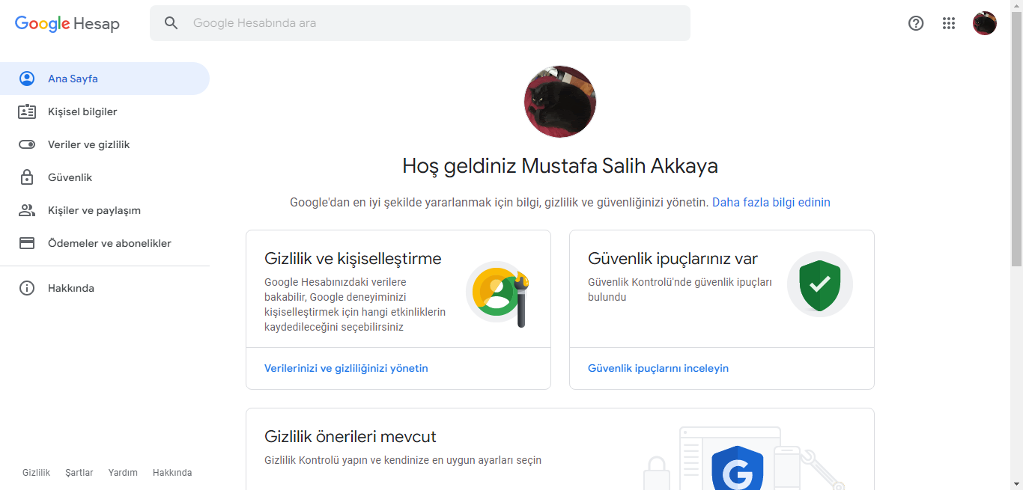The image size is (1023, 490).
Task: Click the Güvenlik Kontrolü'nde güvenlik ipuçları text
Action: 680,290
